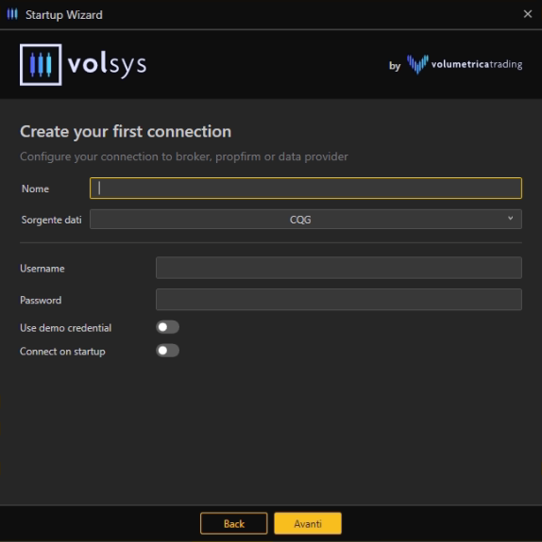Screen dimensions: 542x542
Task: Proceed by clicking the Avanti button
Action: (308, 524)
